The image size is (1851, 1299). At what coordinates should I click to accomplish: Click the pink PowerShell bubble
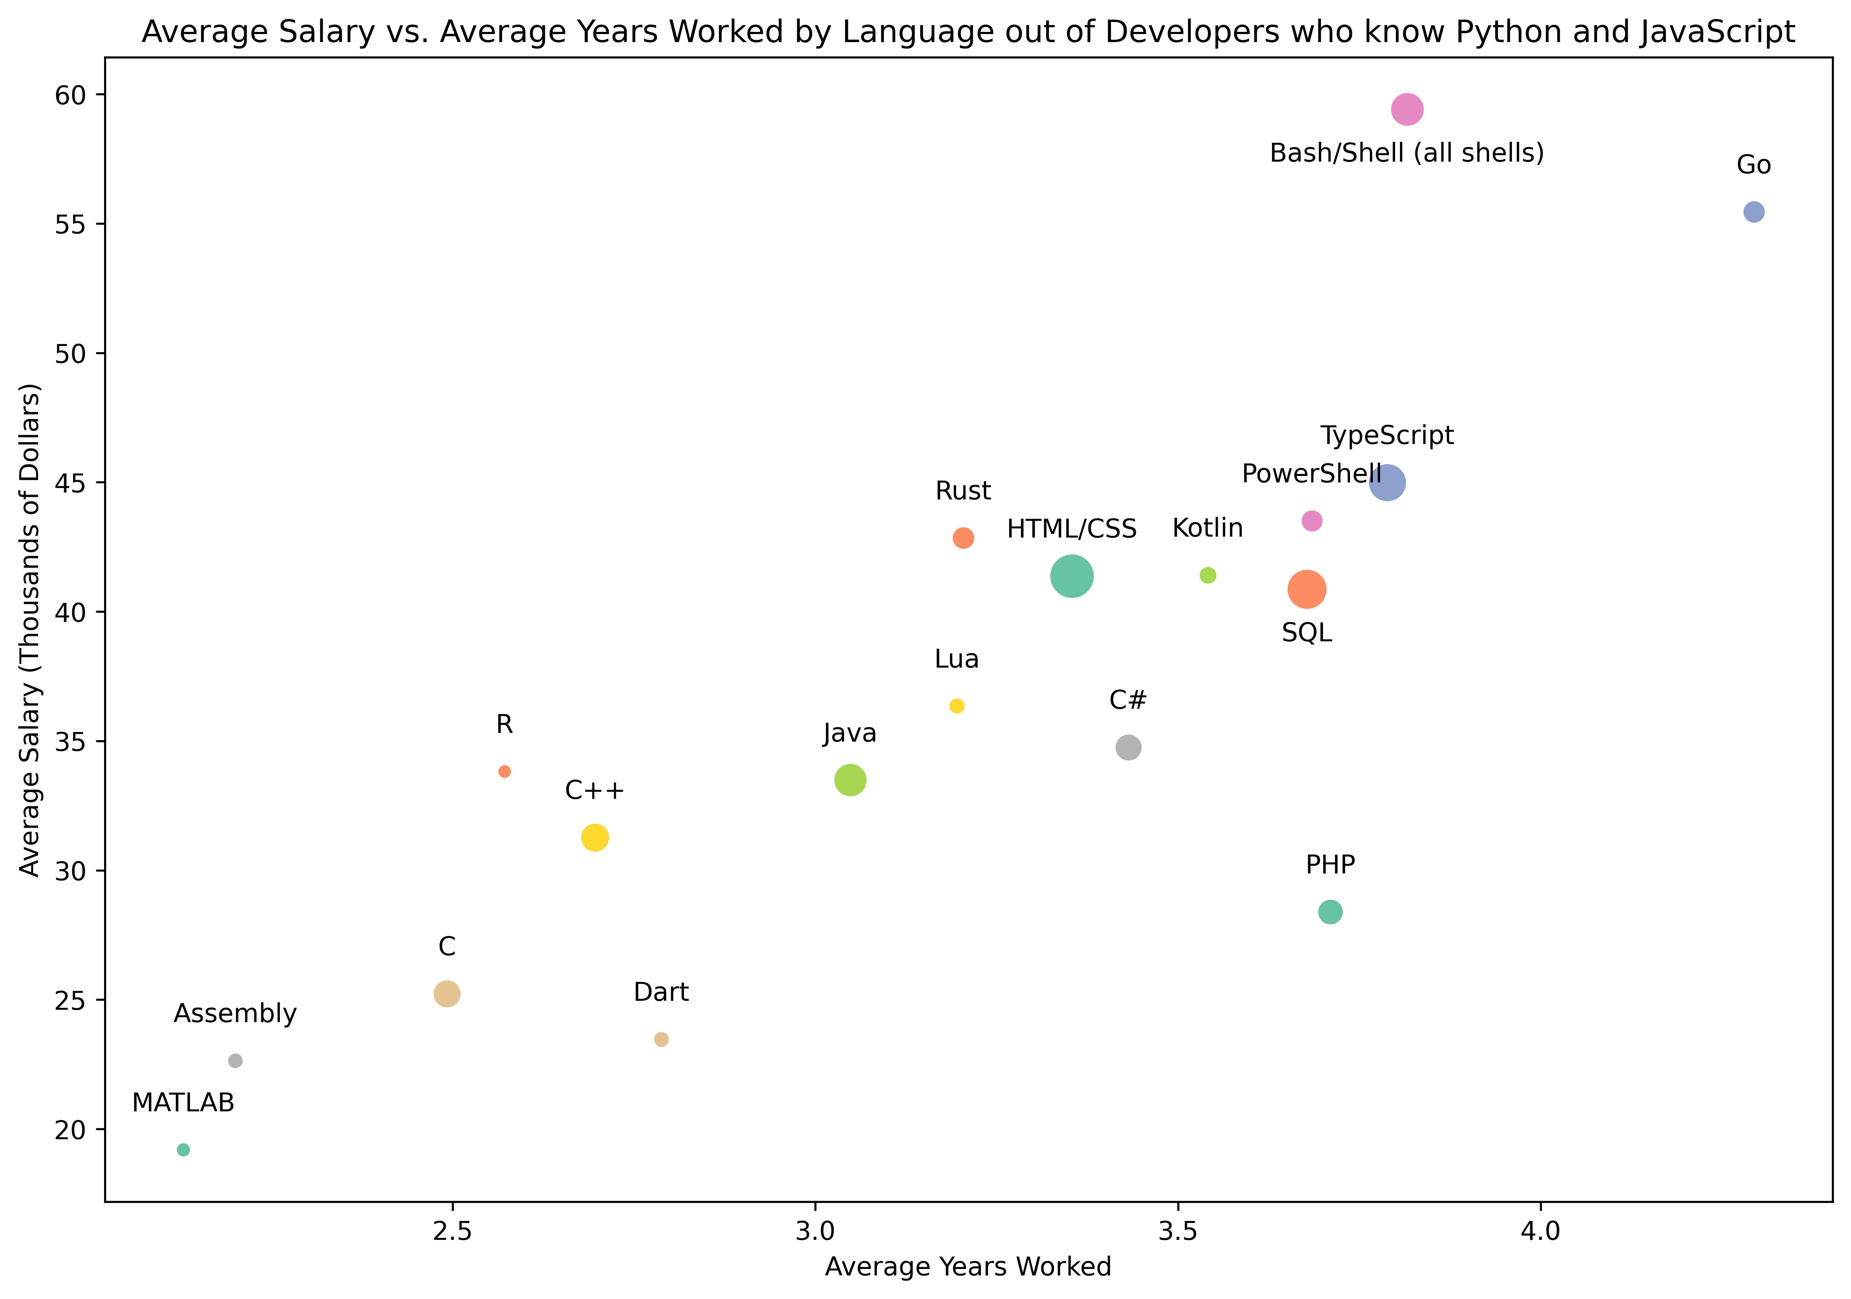tap(1313, 521)
